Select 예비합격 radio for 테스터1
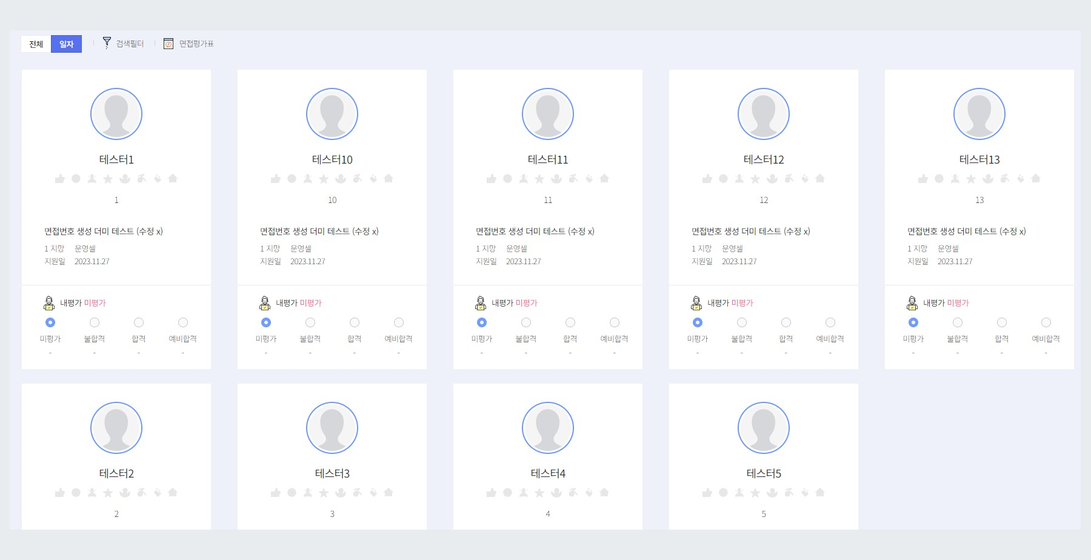This screenshot has height=560, width=1091. [x=183, y=322]
